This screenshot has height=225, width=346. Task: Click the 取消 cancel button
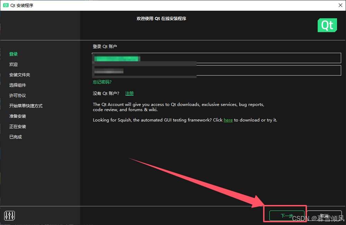coord(324,216)
